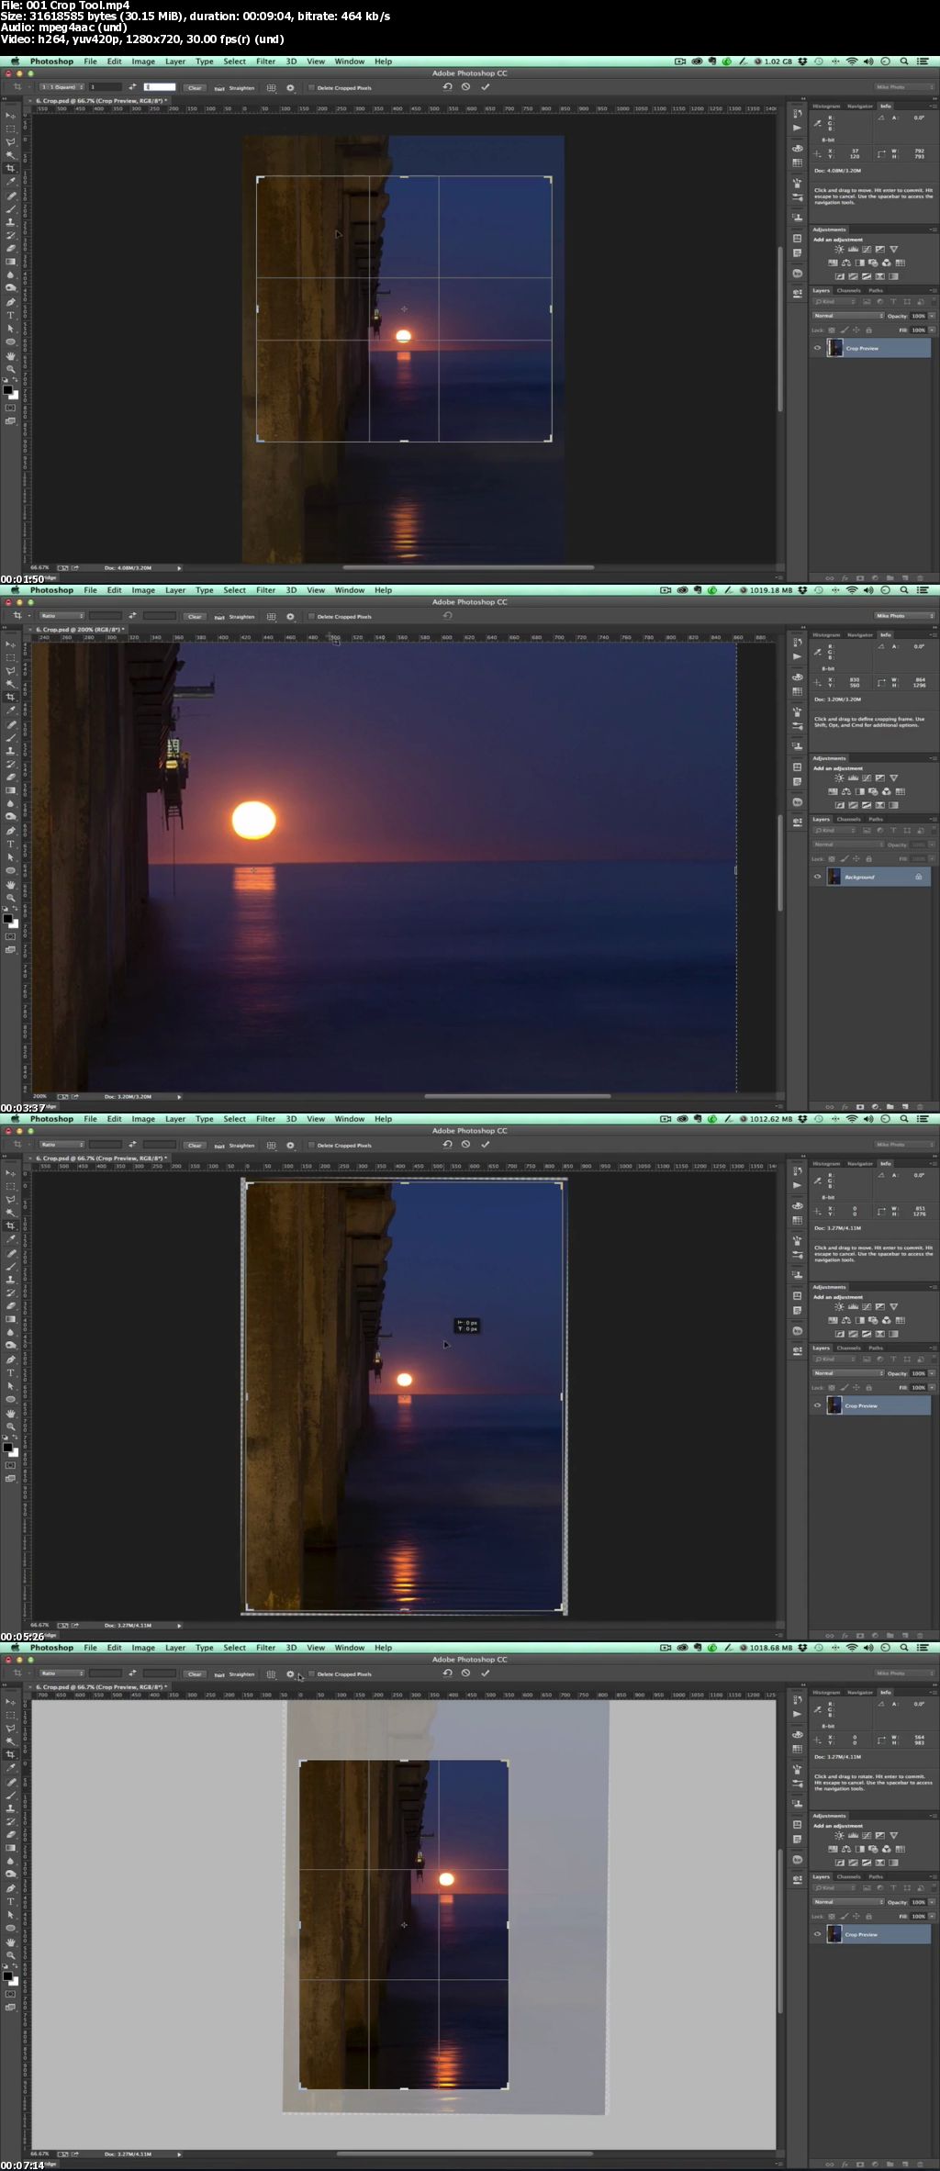Viewport: 940px width, 2171px height.
Task: Click horizontal scrollbar in the 00:03:37 frame canvas
Action: point(517,1095)
